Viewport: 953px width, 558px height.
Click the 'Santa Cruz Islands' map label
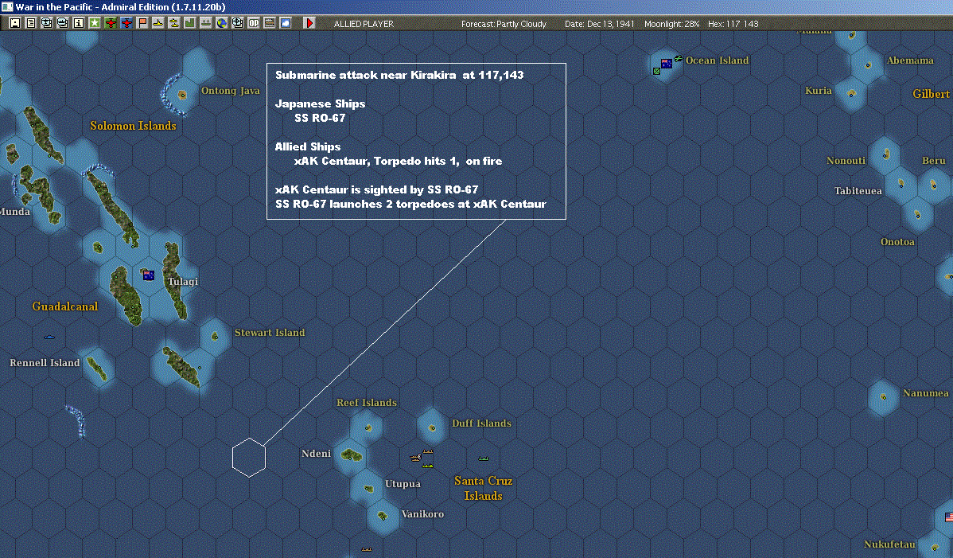[483, 488]
